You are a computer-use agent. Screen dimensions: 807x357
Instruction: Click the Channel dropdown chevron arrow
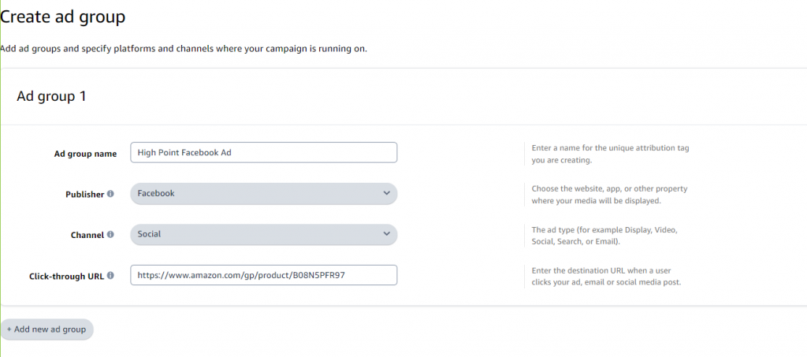point(386,234)
